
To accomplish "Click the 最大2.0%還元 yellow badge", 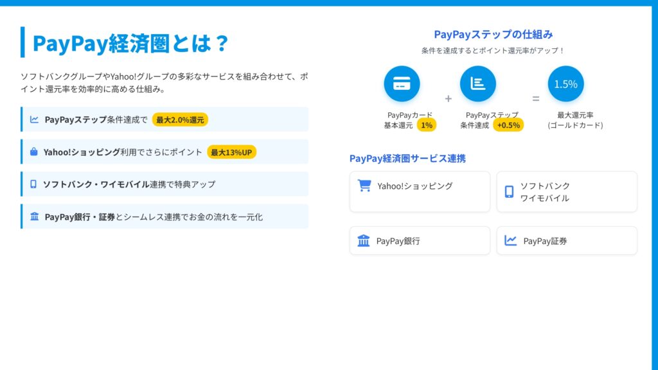I will pos(180,119).
